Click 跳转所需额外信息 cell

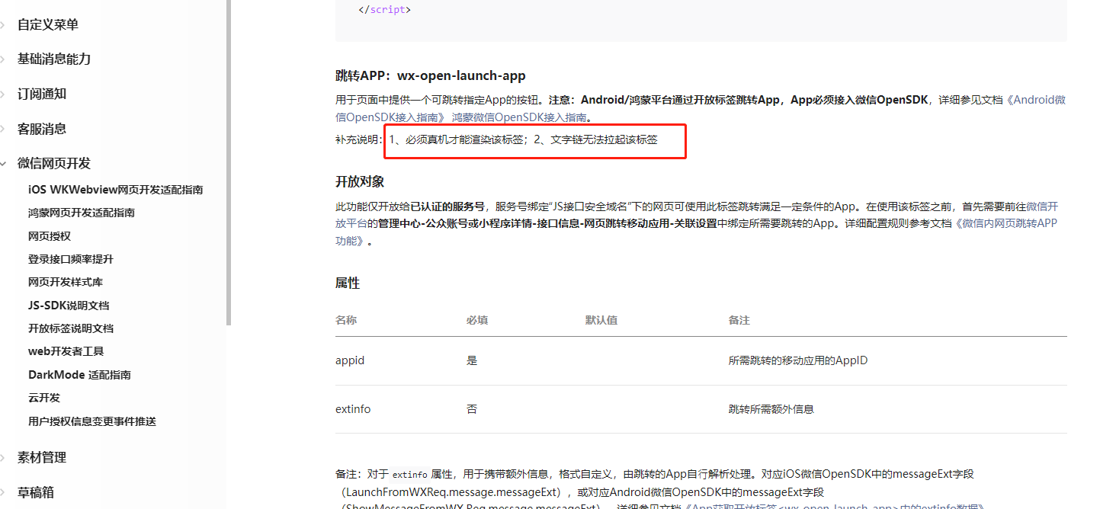pos(771,409)
